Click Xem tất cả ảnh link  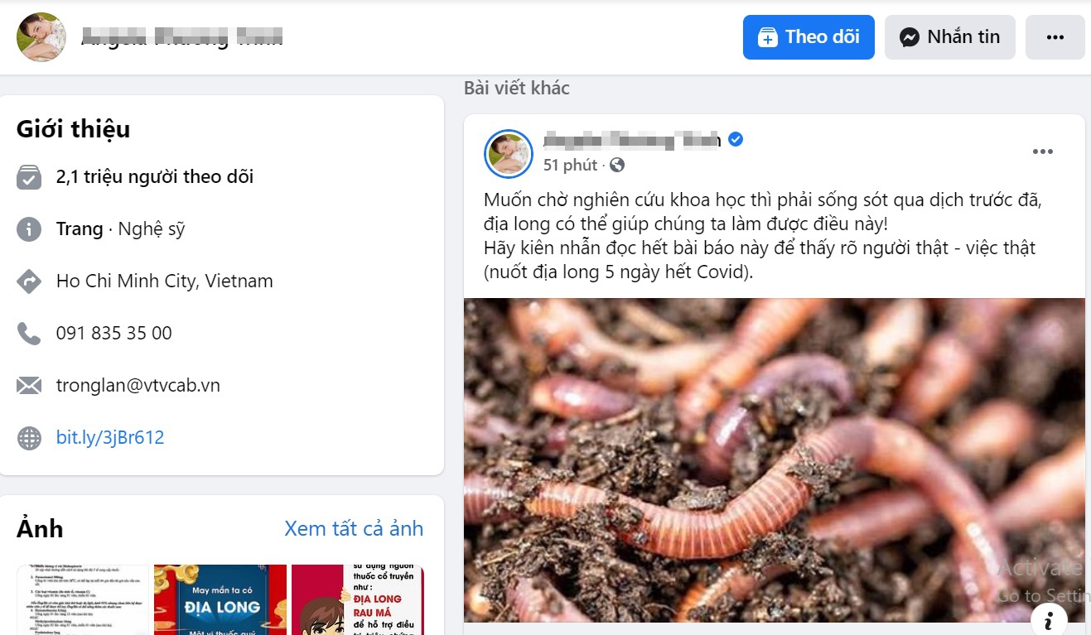click(354, 528)
